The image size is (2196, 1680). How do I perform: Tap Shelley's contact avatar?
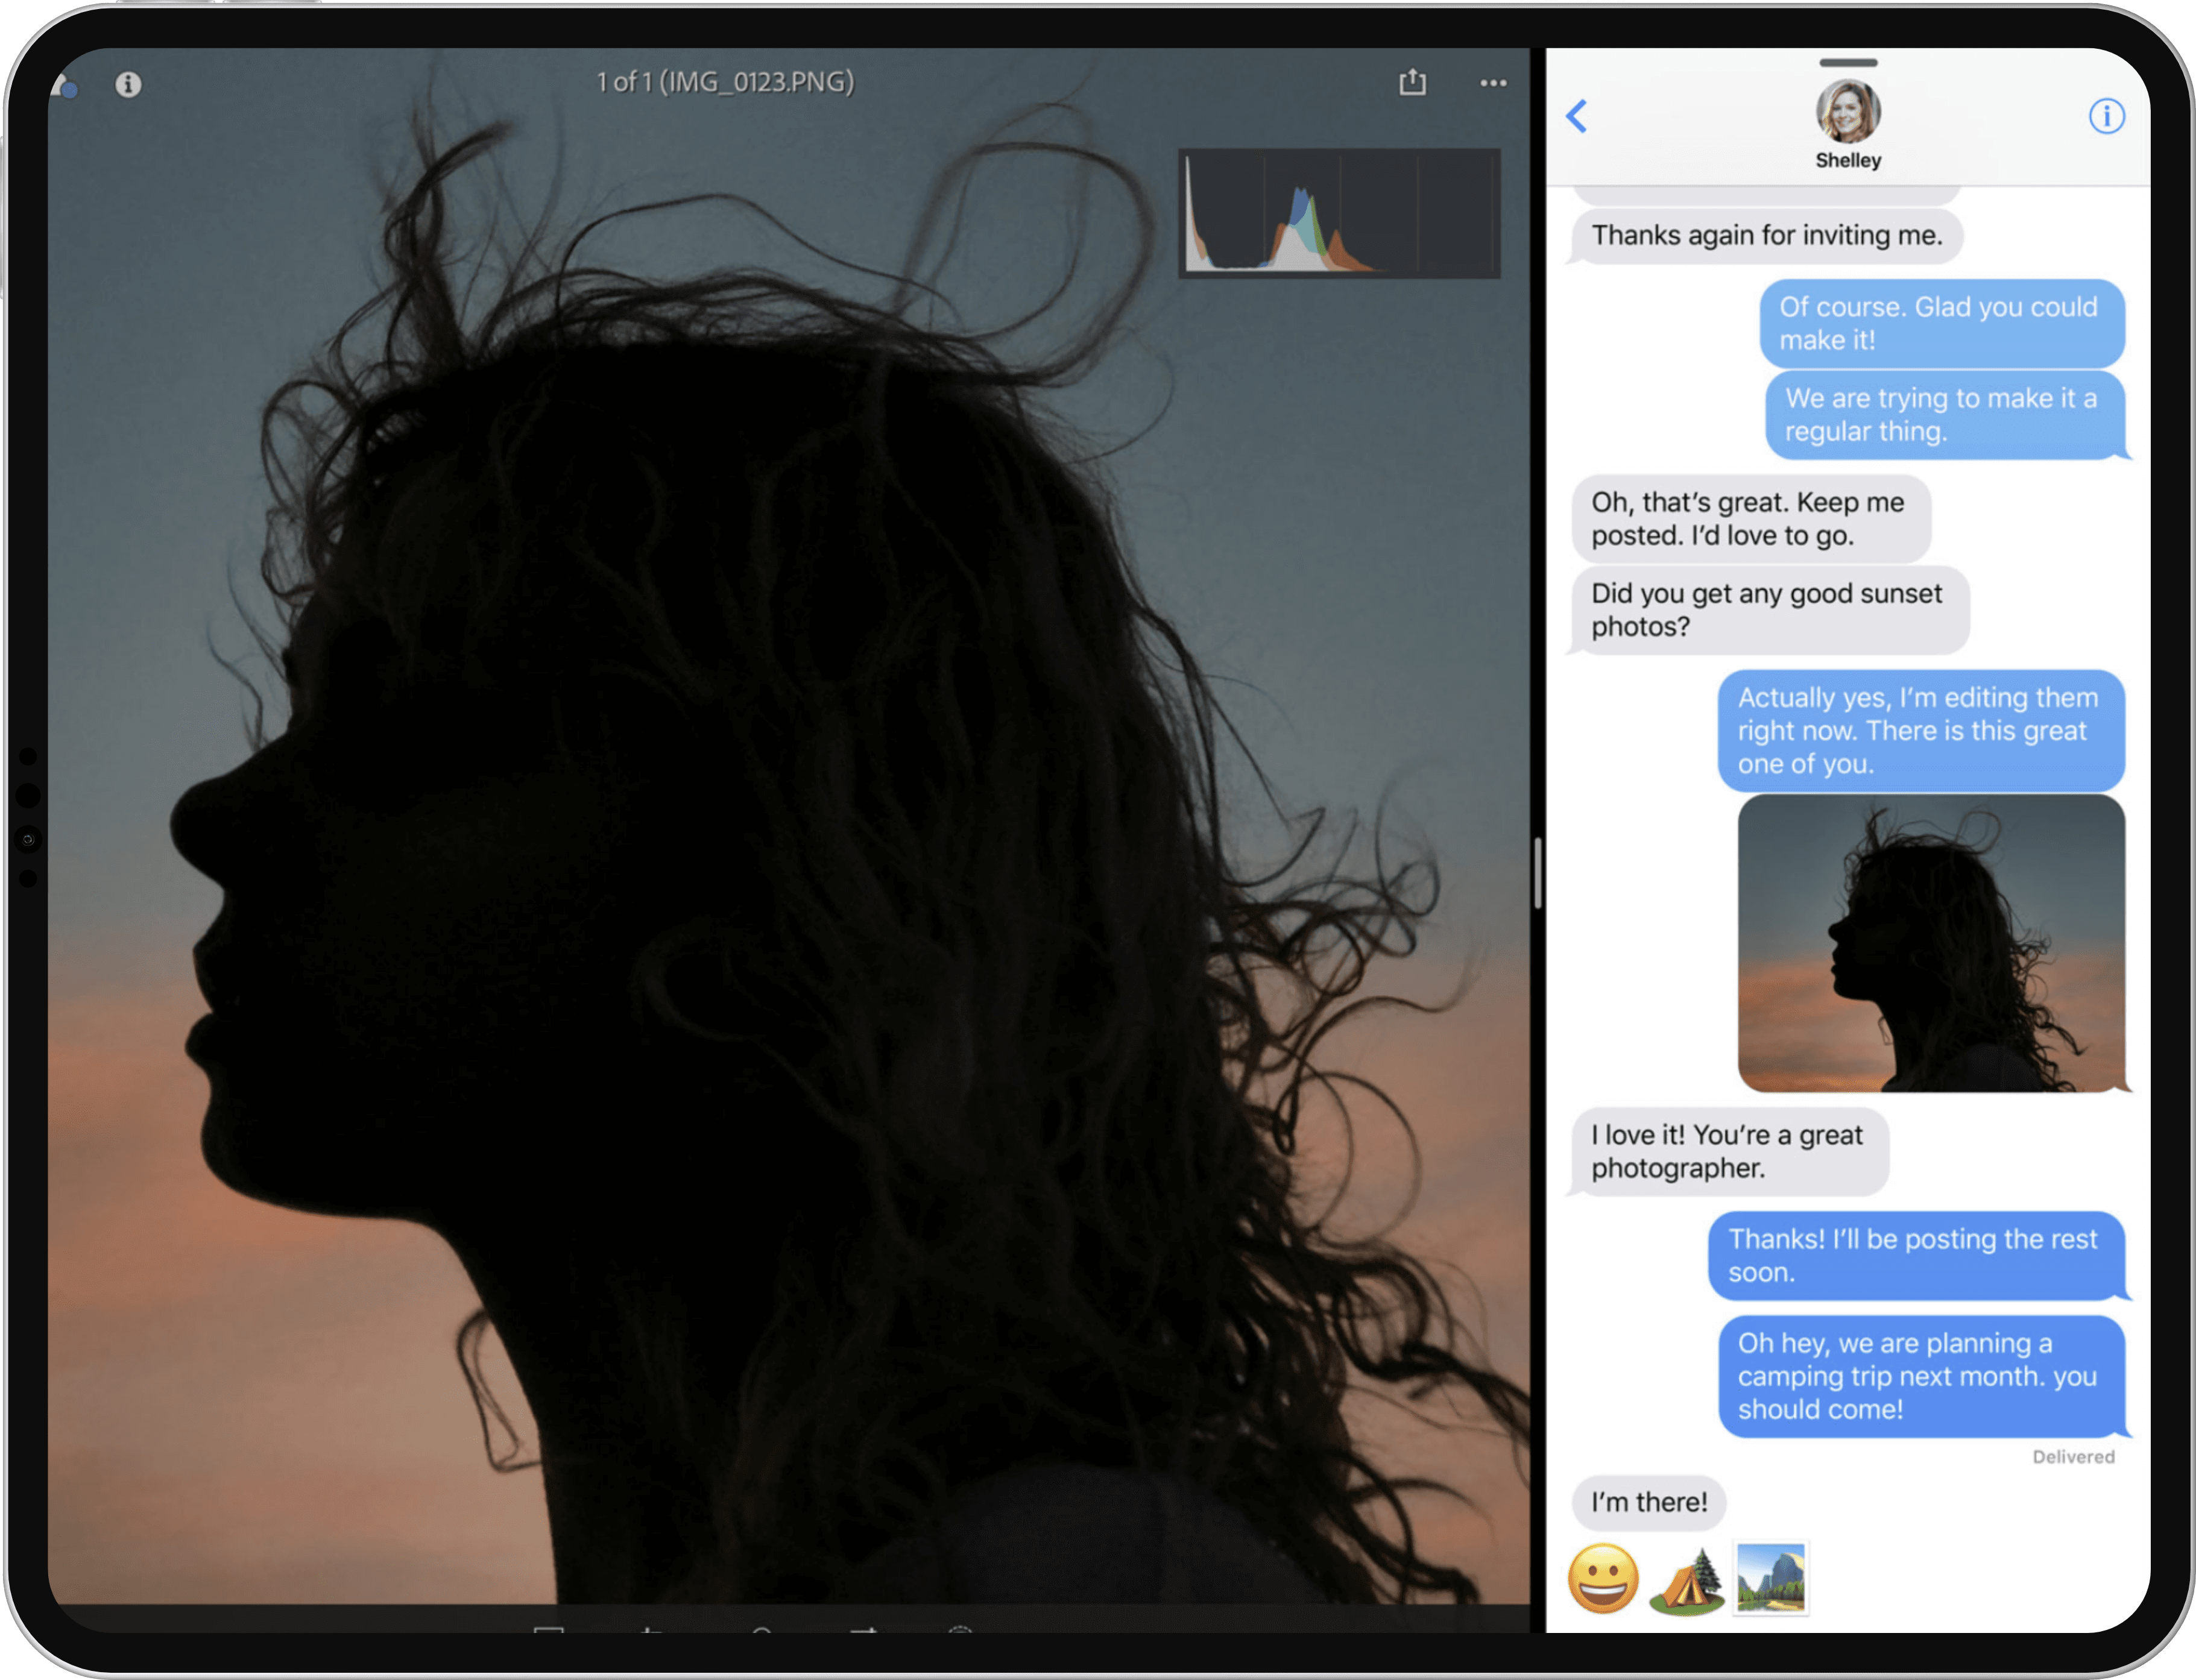(1848, 111)
